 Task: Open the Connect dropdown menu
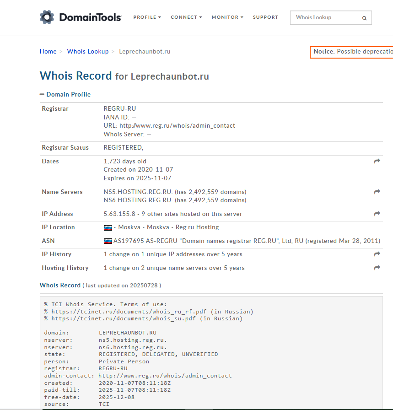click(x=186, y=17)
